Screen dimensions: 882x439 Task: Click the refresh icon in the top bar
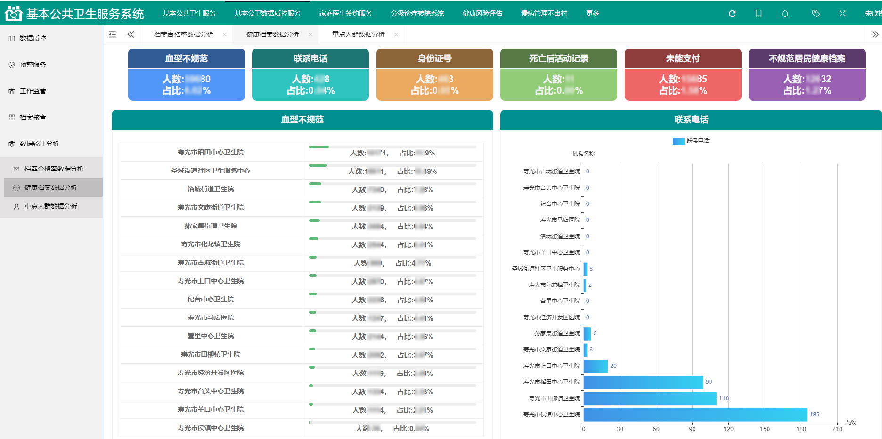(732, 13)
